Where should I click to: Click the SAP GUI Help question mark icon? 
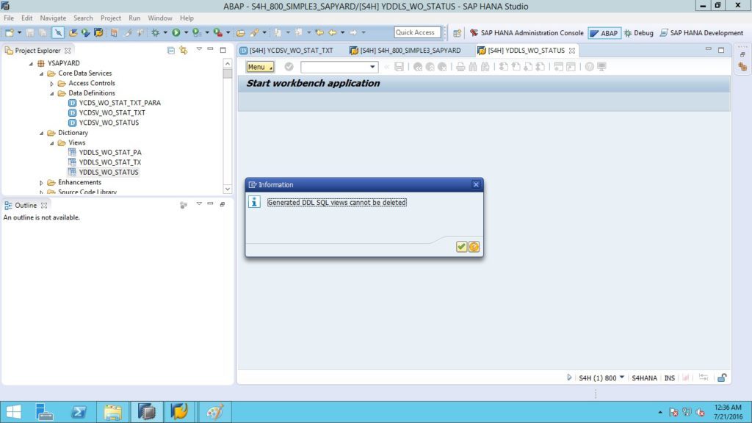[x=590, y=67]
